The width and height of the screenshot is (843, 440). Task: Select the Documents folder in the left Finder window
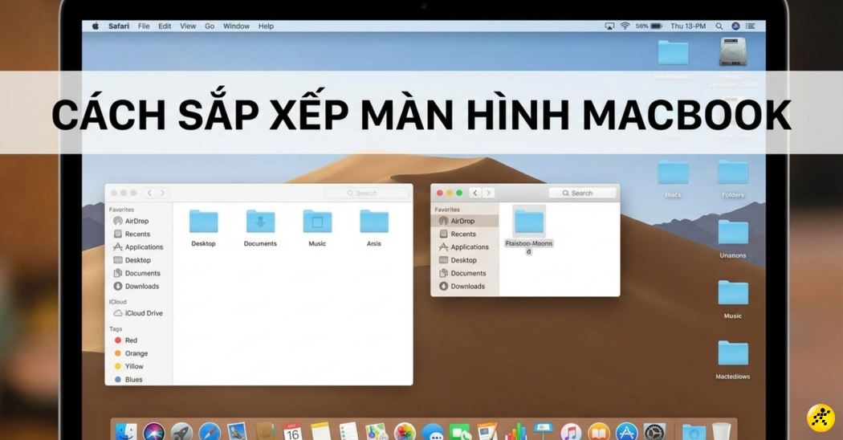(260, 226)
